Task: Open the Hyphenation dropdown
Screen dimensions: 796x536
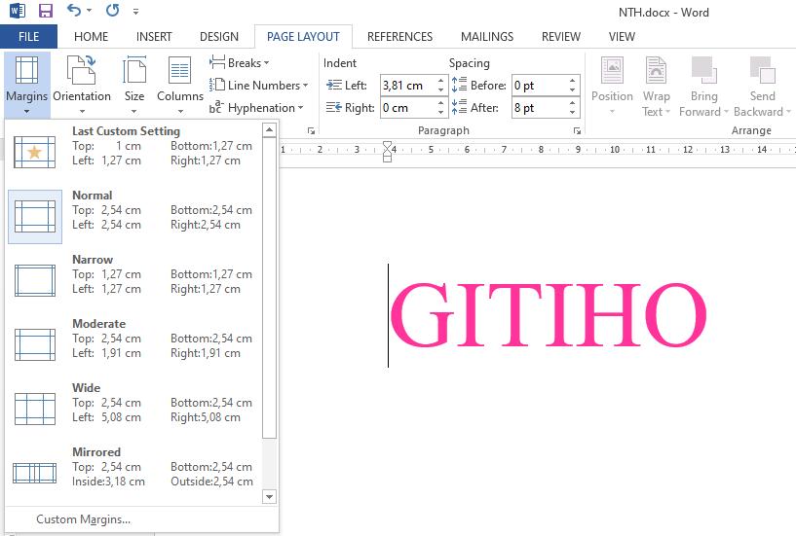Action: click(256, 108)
